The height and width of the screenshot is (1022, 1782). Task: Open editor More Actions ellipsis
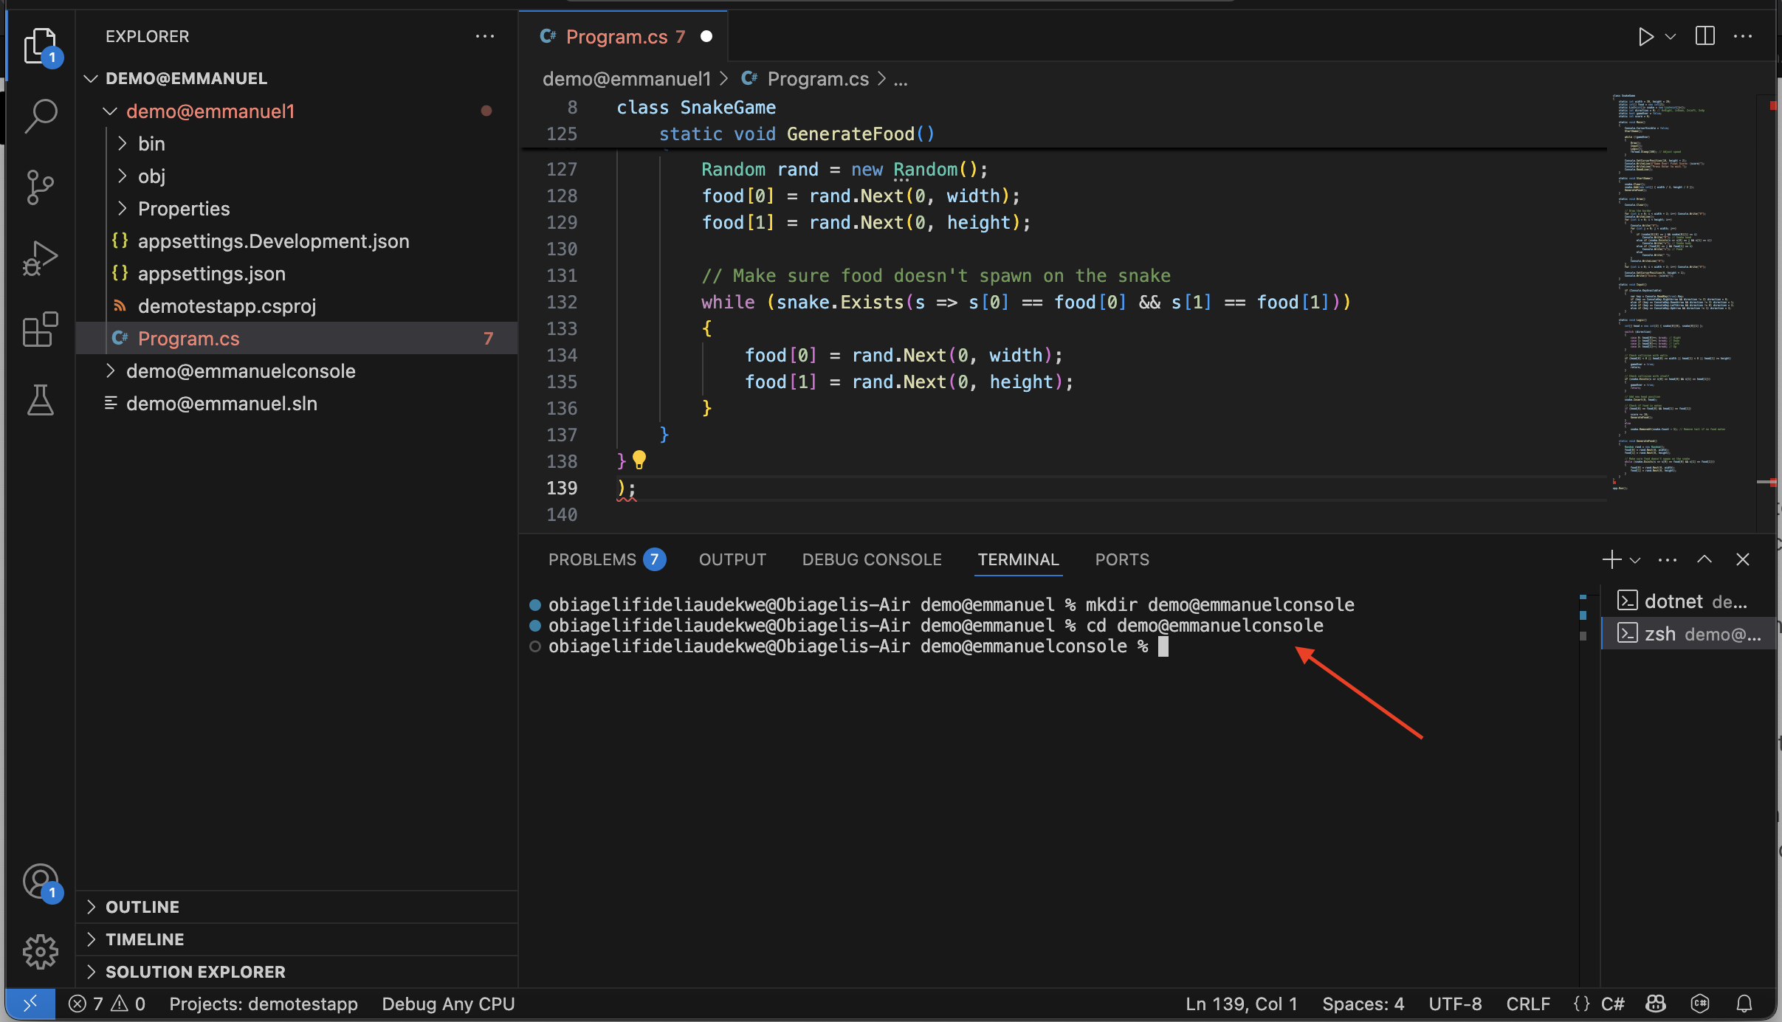point(1743,36)
